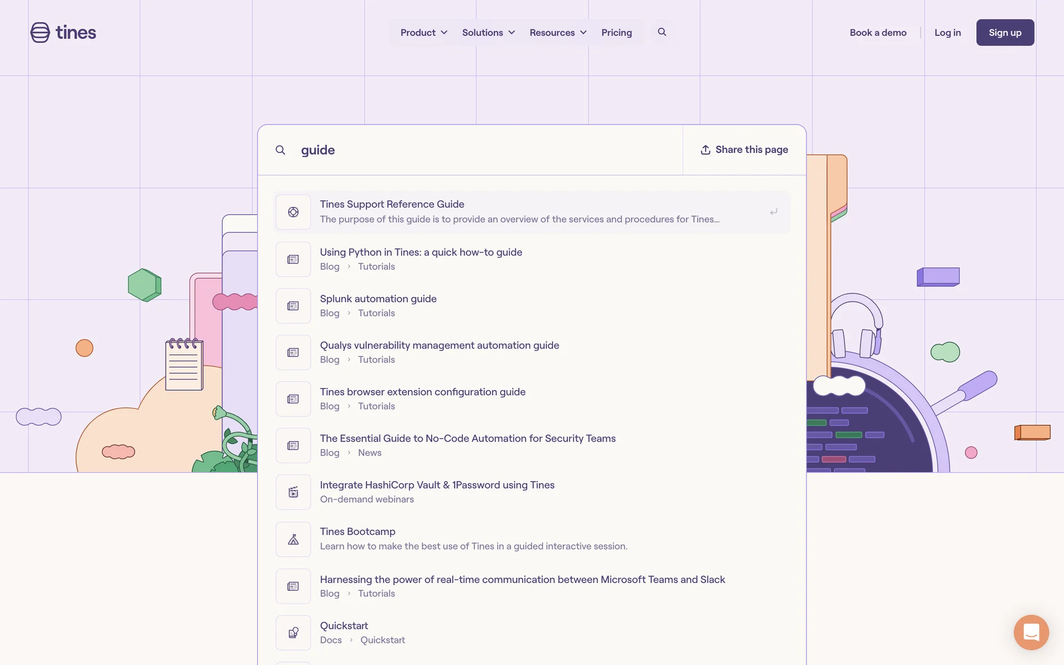Click the navbar search magnifier icon
Viewport: 1064px width, 665px height.
click(x=662, y=32)
